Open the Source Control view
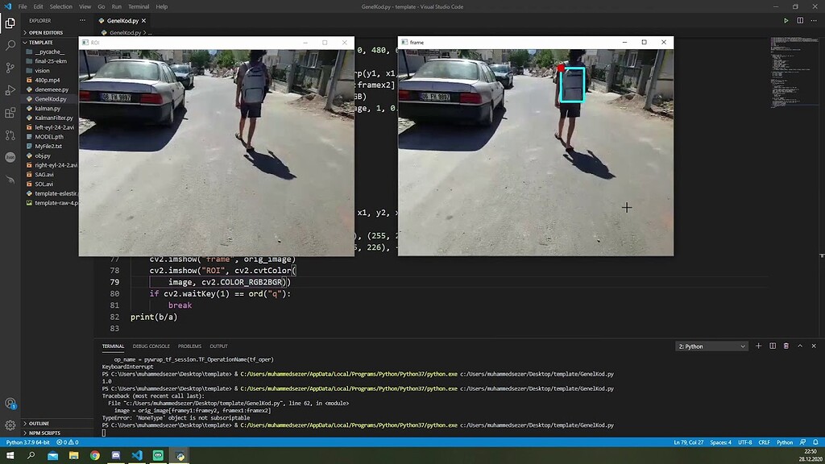The width and height of the screenshot is (825, 464). [x=10, y=68]
